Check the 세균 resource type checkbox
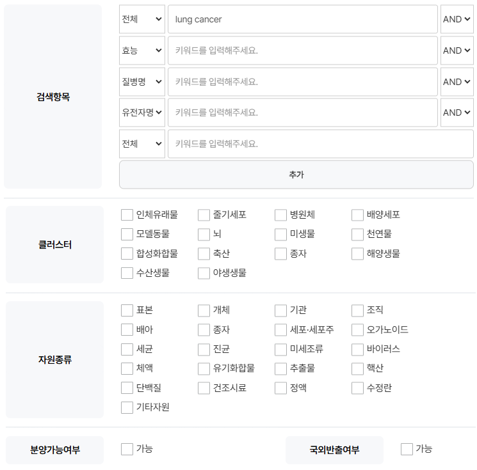This screenshot has width=477, height=470. 127,349
